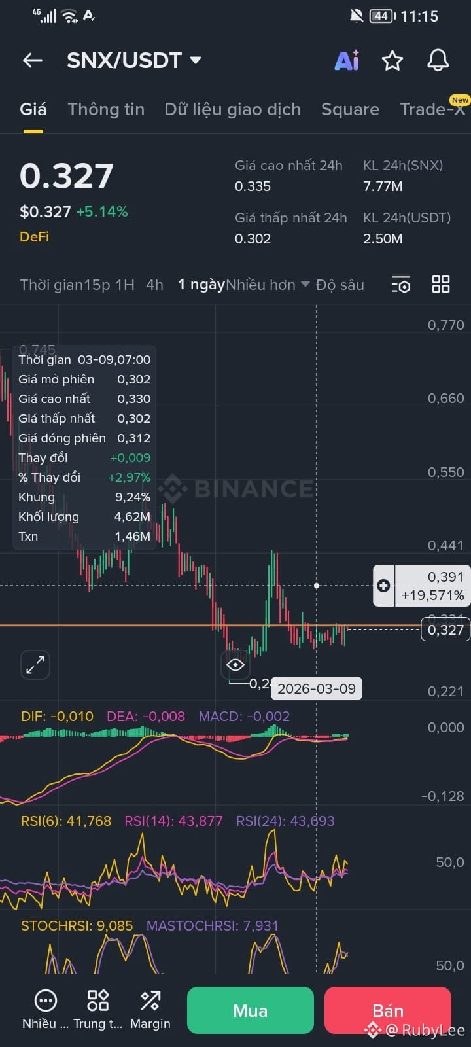This screenshot has width=471, height=1047.
Task: Expand Nhiều hơn timeframe dropdown
Action: point(267,285)
